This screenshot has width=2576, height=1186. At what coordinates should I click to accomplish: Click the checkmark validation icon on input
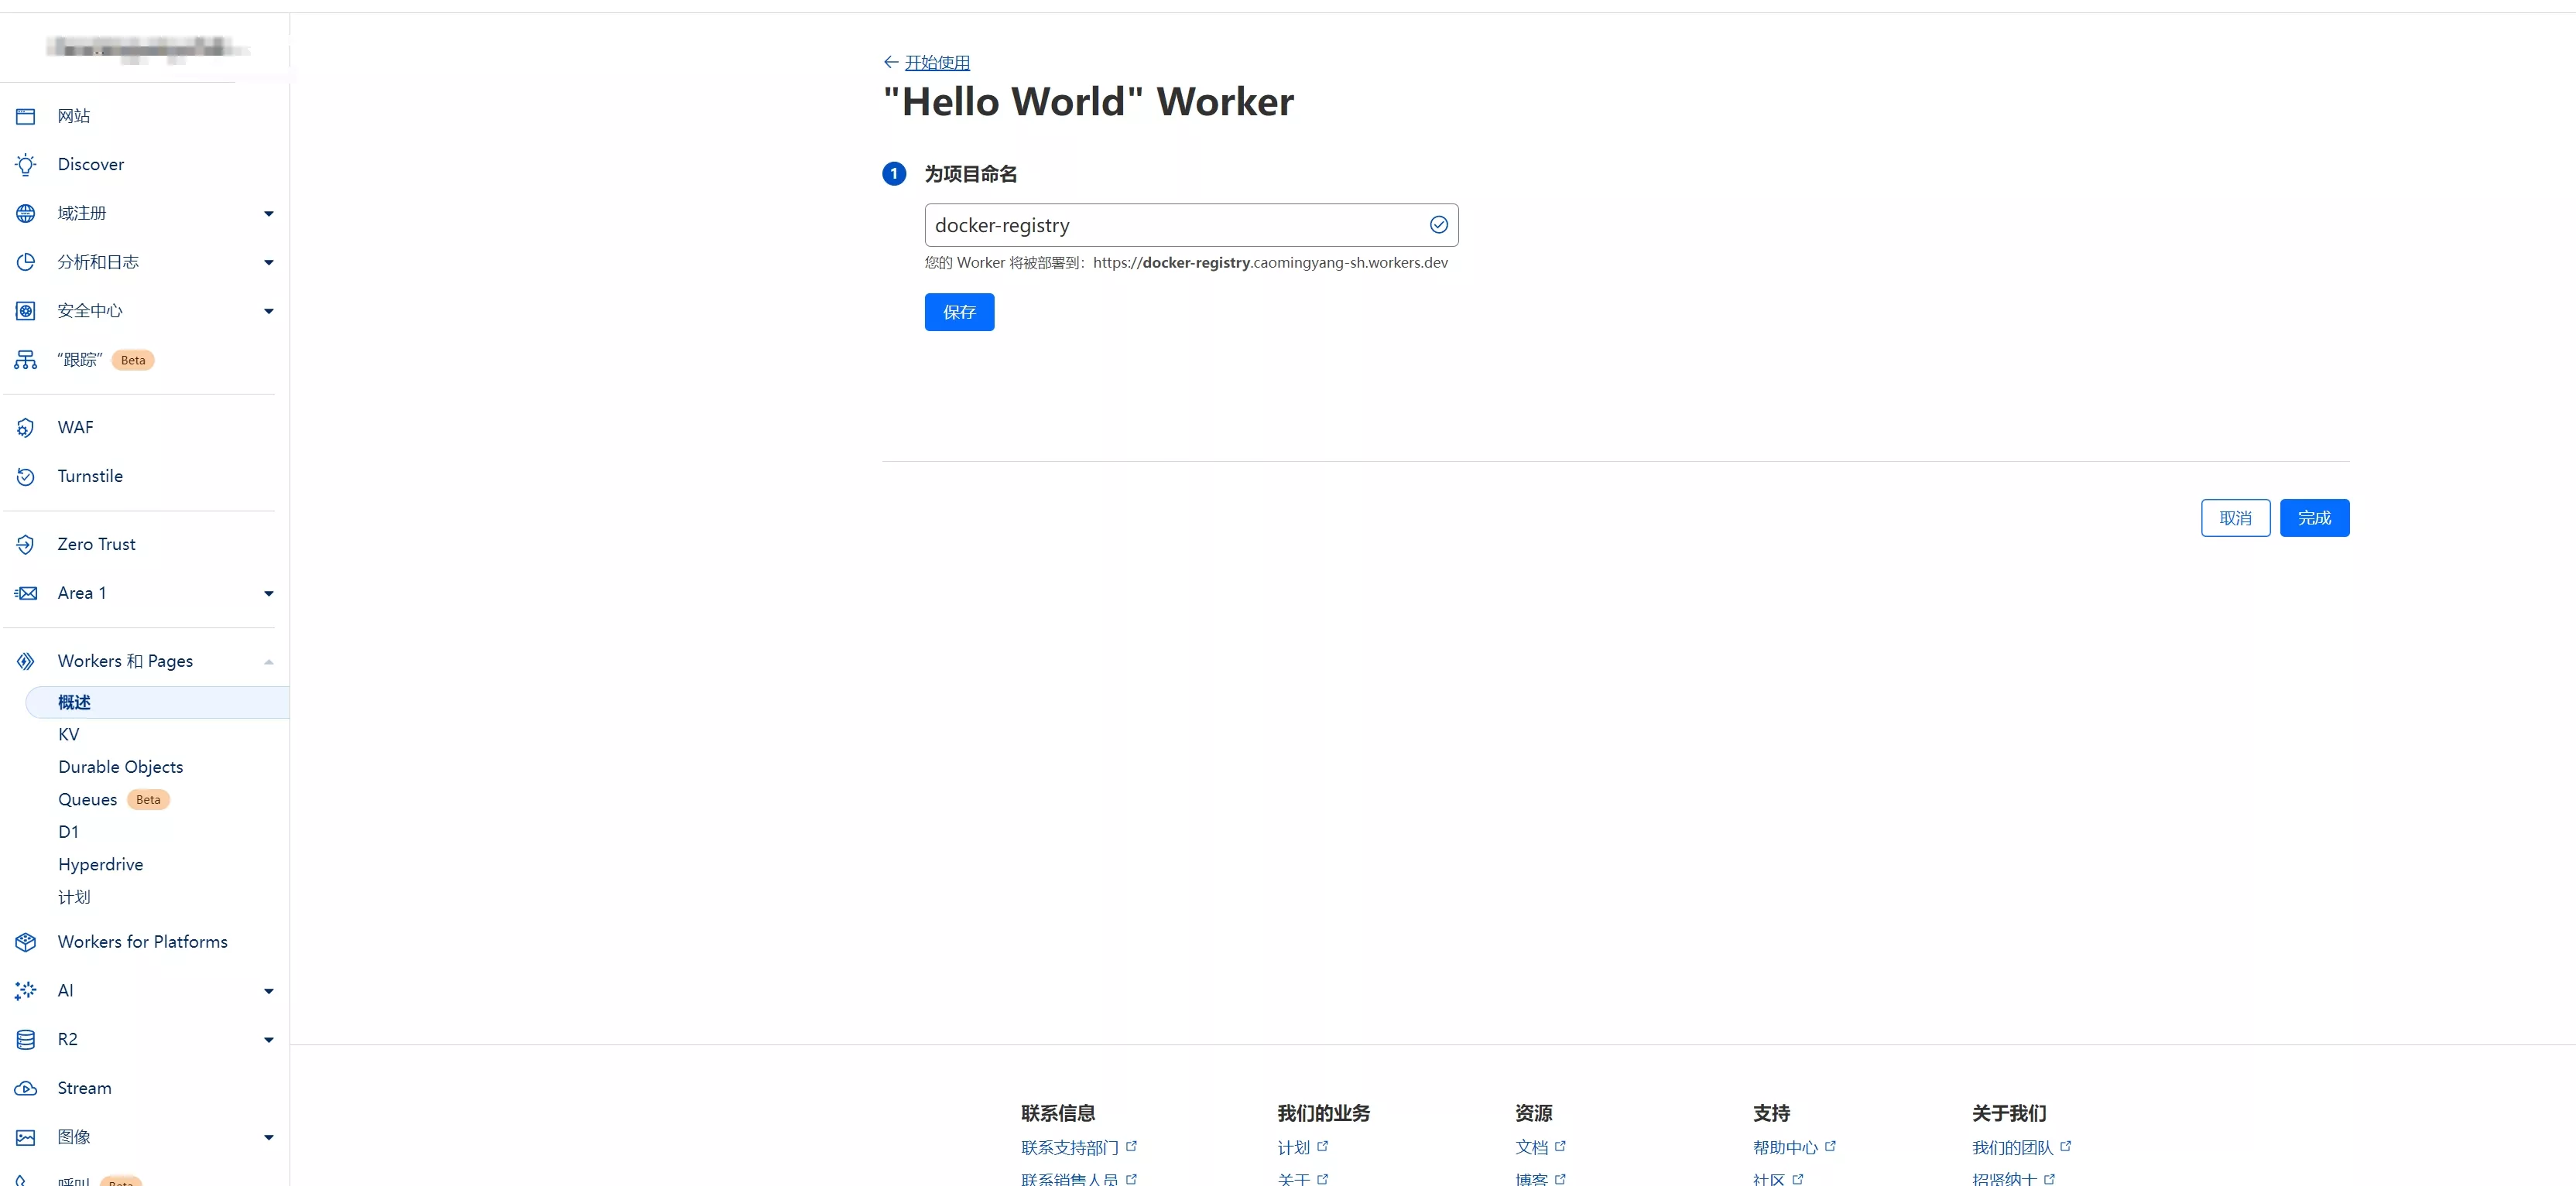[x=1439, y=225]
